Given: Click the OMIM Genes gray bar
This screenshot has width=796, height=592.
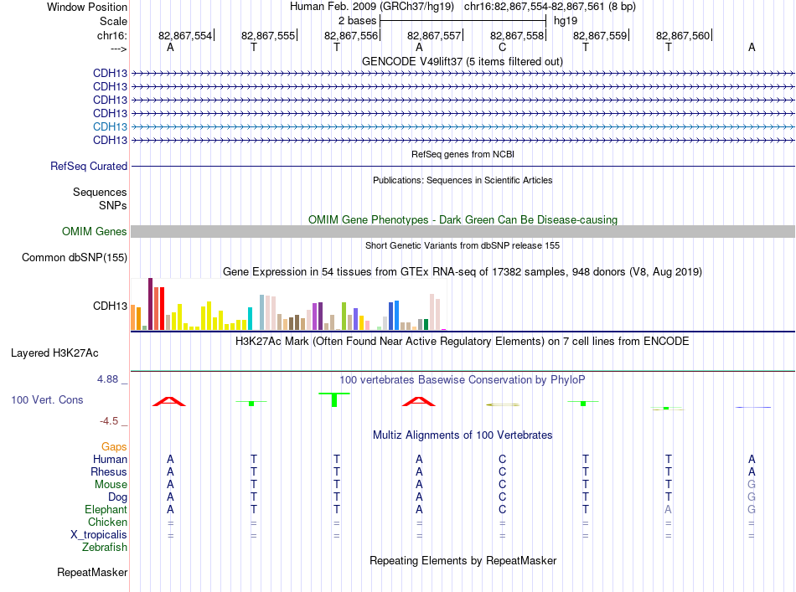Looking at the screenshot, I should (x=463, y=232).
